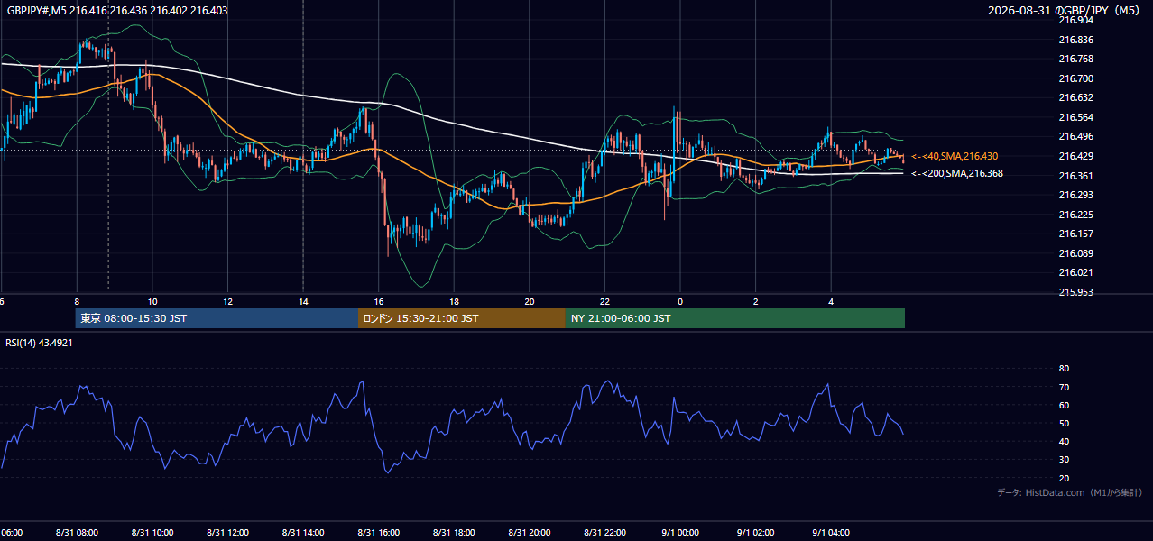This screenshot has height=541, width=1153.
Task: Click the RSI axis level 40
Action: pos(1064,441)
